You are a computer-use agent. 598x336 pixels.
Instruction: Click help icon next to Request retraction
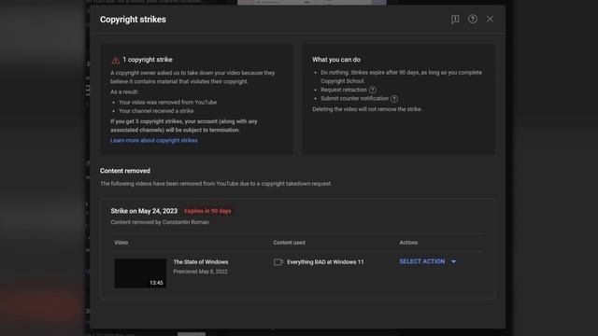click(373, 90)
